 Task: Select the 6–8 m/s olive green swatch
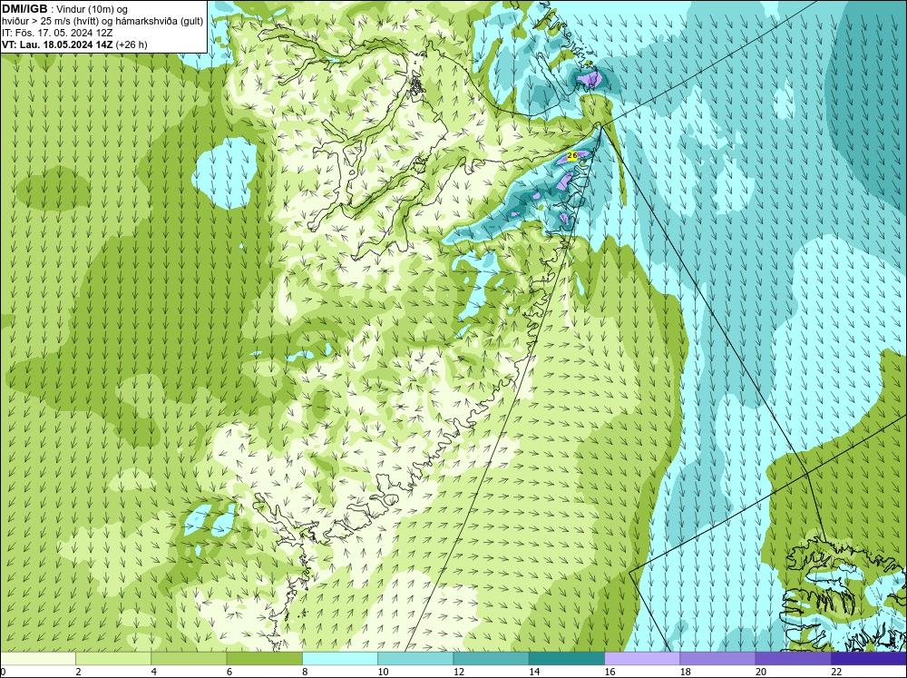tap(264, 659)
